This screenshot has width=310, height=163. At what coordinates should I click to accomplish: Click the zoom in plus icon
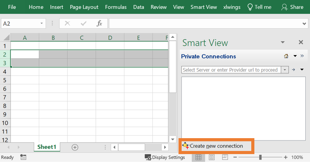pyautogui.click(x=286, y=157)
